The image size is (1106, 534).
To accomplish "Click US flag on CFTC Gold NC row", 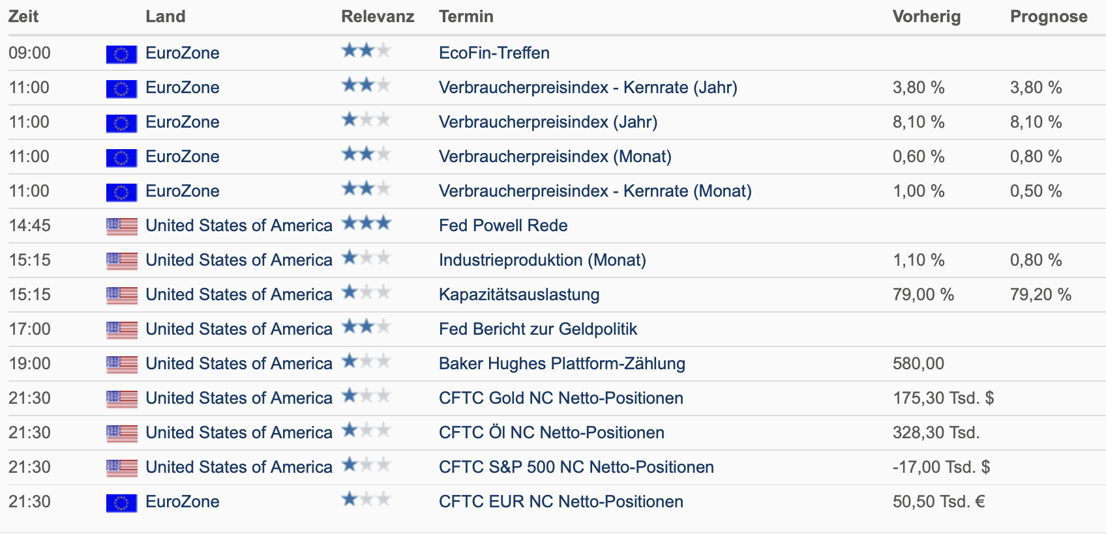I will [121, 399].
